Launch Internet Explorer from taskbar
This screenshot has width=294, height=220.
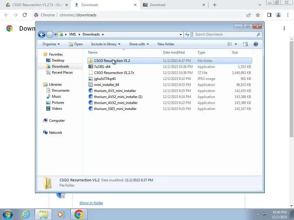tap(26, 214)
